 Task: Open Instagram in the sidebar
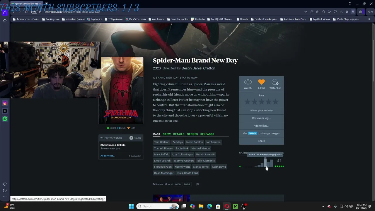coord(5,103)
